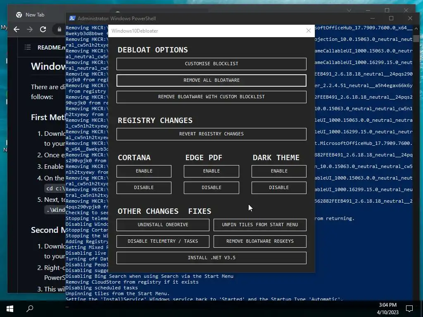The width and height of the screenshot is (423, 317).
Task: Click 'Second M' heading in README page
Action: [48, 230]
